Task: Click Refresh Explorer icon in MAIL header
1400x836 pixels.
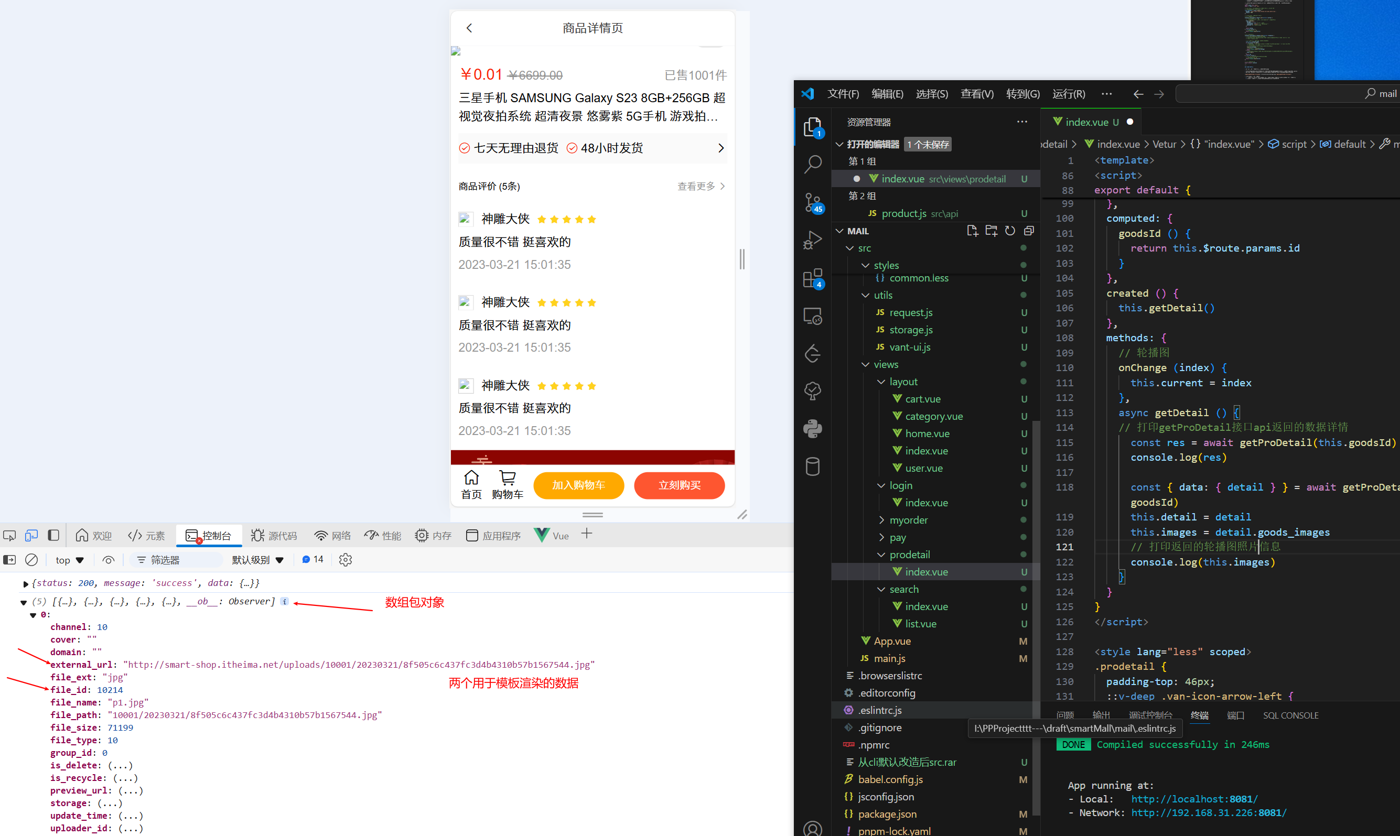Action: click(1010, 231)
